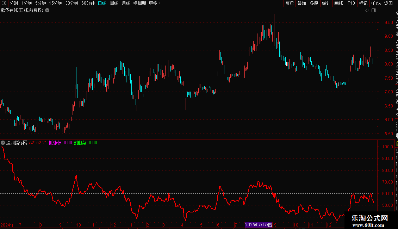Open the dropdown next to 歌华有线 title
Image resolution: width=398 pixels, height=229 pixels.
[47, 11]
